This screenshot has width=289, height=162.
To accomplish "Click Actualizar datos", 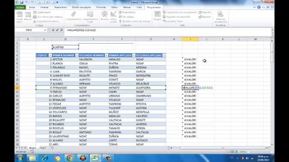I will [172, 21].
